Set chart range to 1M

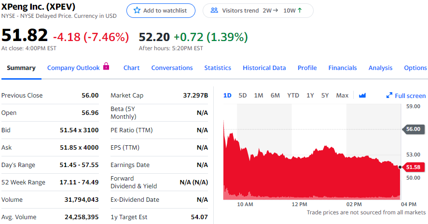[x=259, y=96]
